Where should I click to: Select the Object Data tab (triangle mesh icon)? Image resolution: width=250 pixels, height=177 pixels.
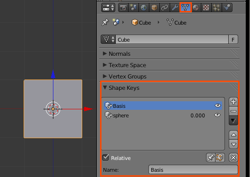(x=185, y=8)
